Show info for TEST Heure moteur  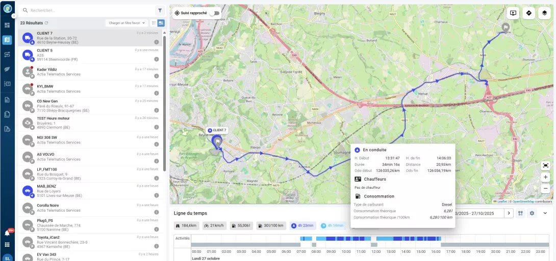click(x=157, y=127)
